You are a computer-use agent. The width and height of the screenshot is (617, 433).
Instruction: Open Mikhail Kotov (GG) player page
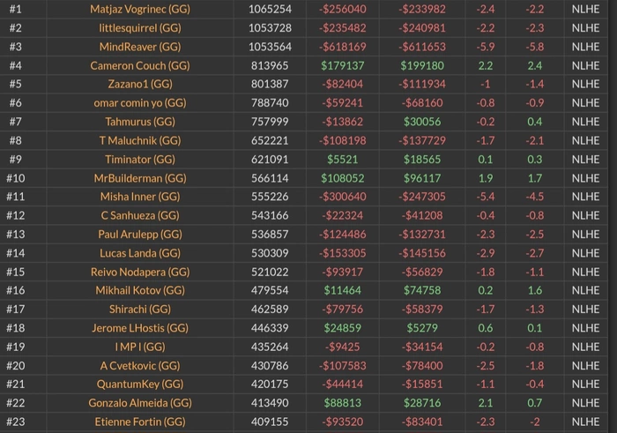pos(140,290)
